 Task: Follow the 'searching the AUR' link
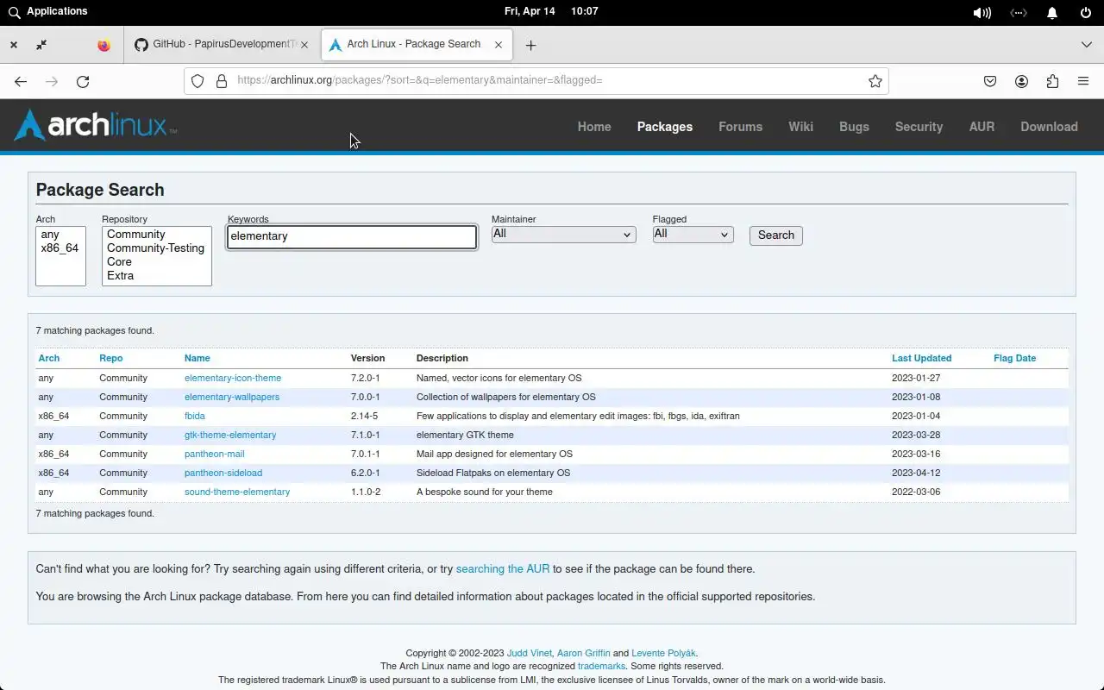(x=503, y=569)
